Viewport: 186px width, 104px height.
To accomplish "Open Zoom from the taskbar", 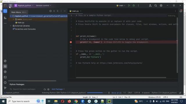I will [x=83, y=101].
